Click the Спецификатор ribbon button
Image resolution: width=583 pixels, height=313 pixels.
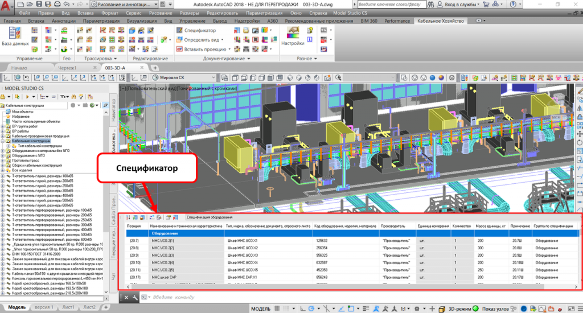pyautogui.click(x=196, y=30)
